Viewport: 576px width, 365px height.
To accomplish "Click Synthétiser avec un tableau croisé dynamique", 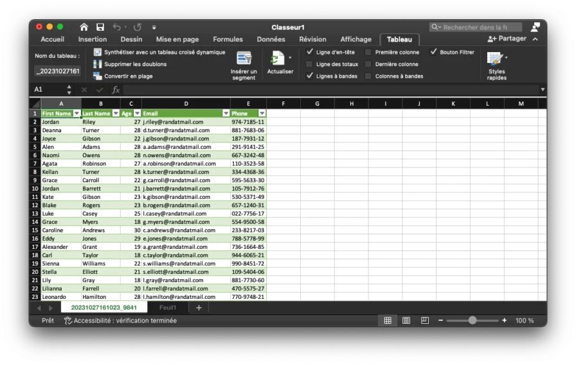I will 165,52.
